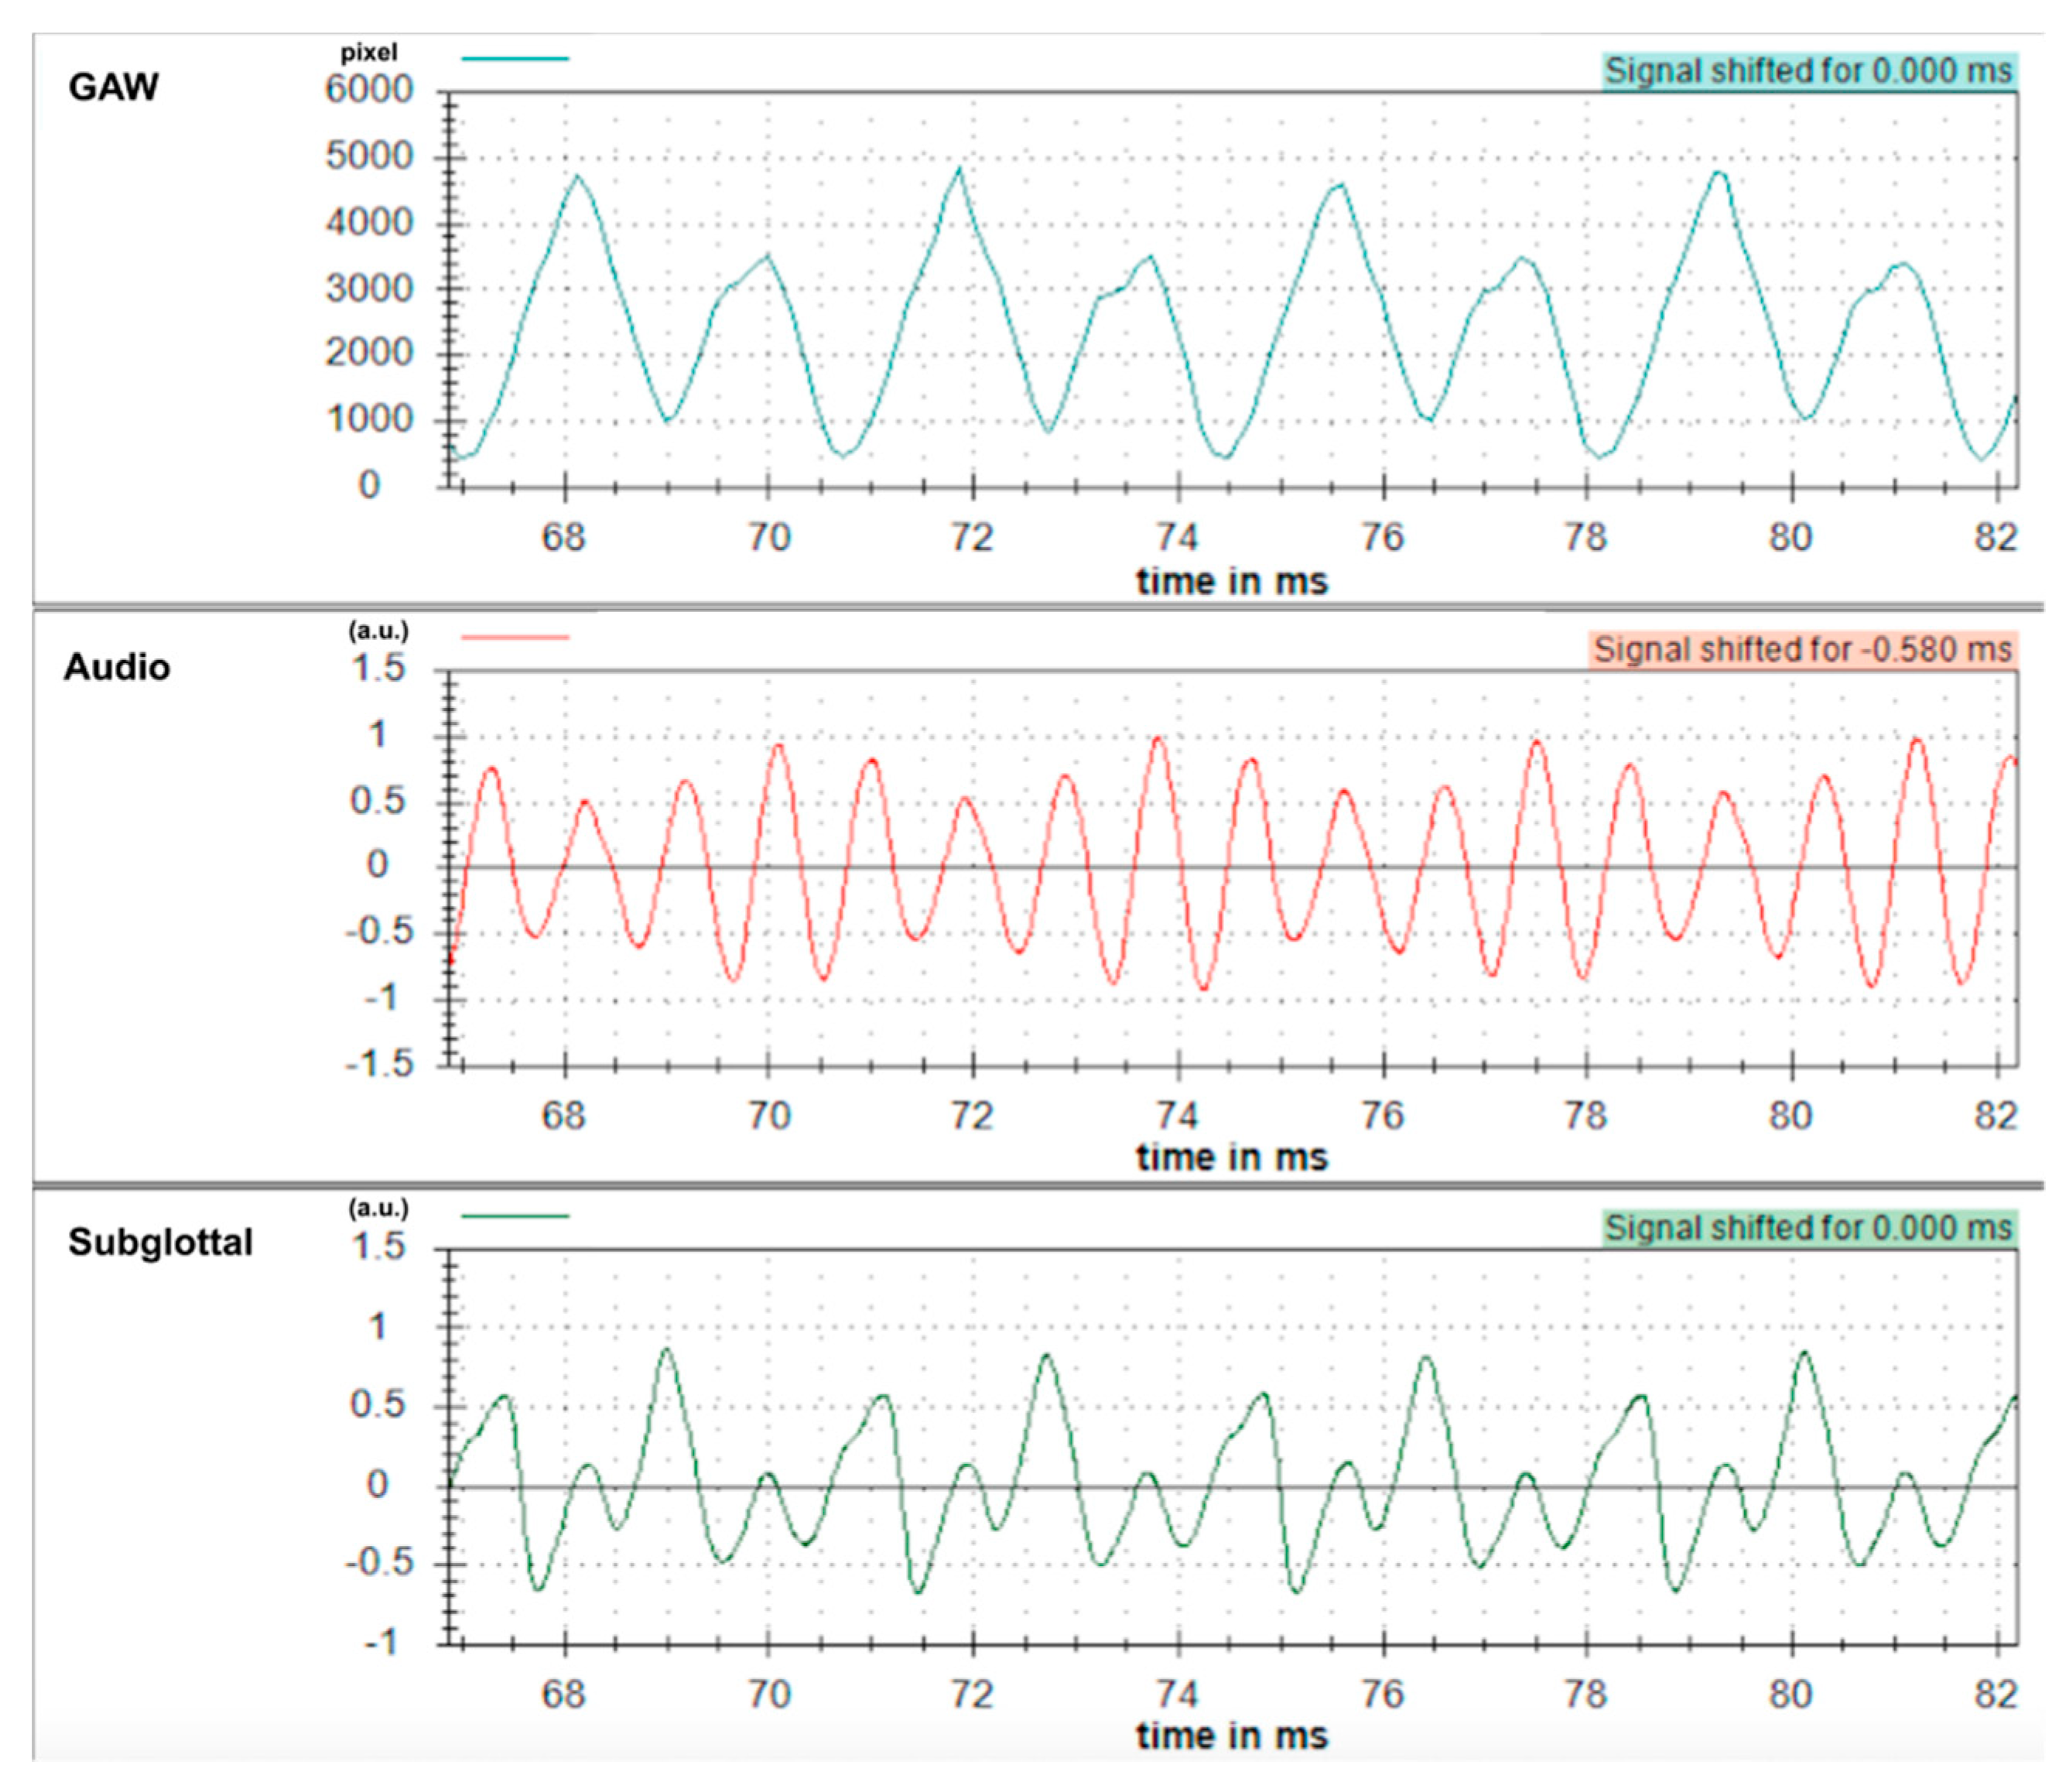The height and width of the screenshot is (1792, 2066).
Task: Click the -1.5 label on Audio y-axis
Action: pyautogui.click(x=378, y=1064)
